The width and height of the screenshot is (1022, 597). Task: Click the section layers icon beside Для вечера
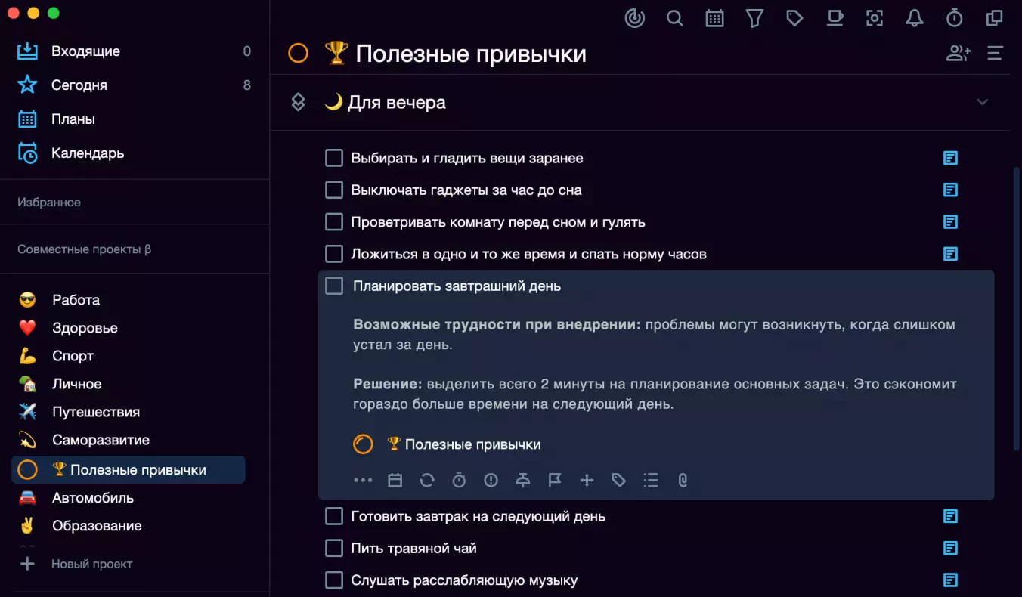298,102
